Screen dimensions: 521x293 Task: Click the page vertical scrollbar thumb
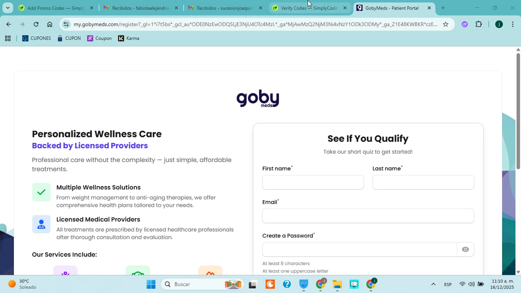pyautogui.click(x=518, y=111)
